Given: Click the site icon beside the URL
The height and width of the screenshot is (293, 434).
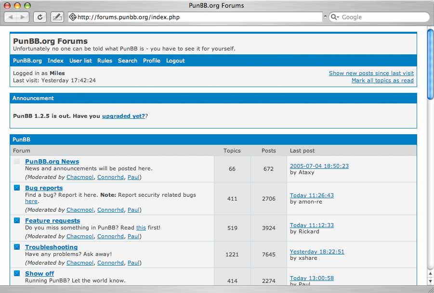Looking at the screenshot, I should point(73,17).
